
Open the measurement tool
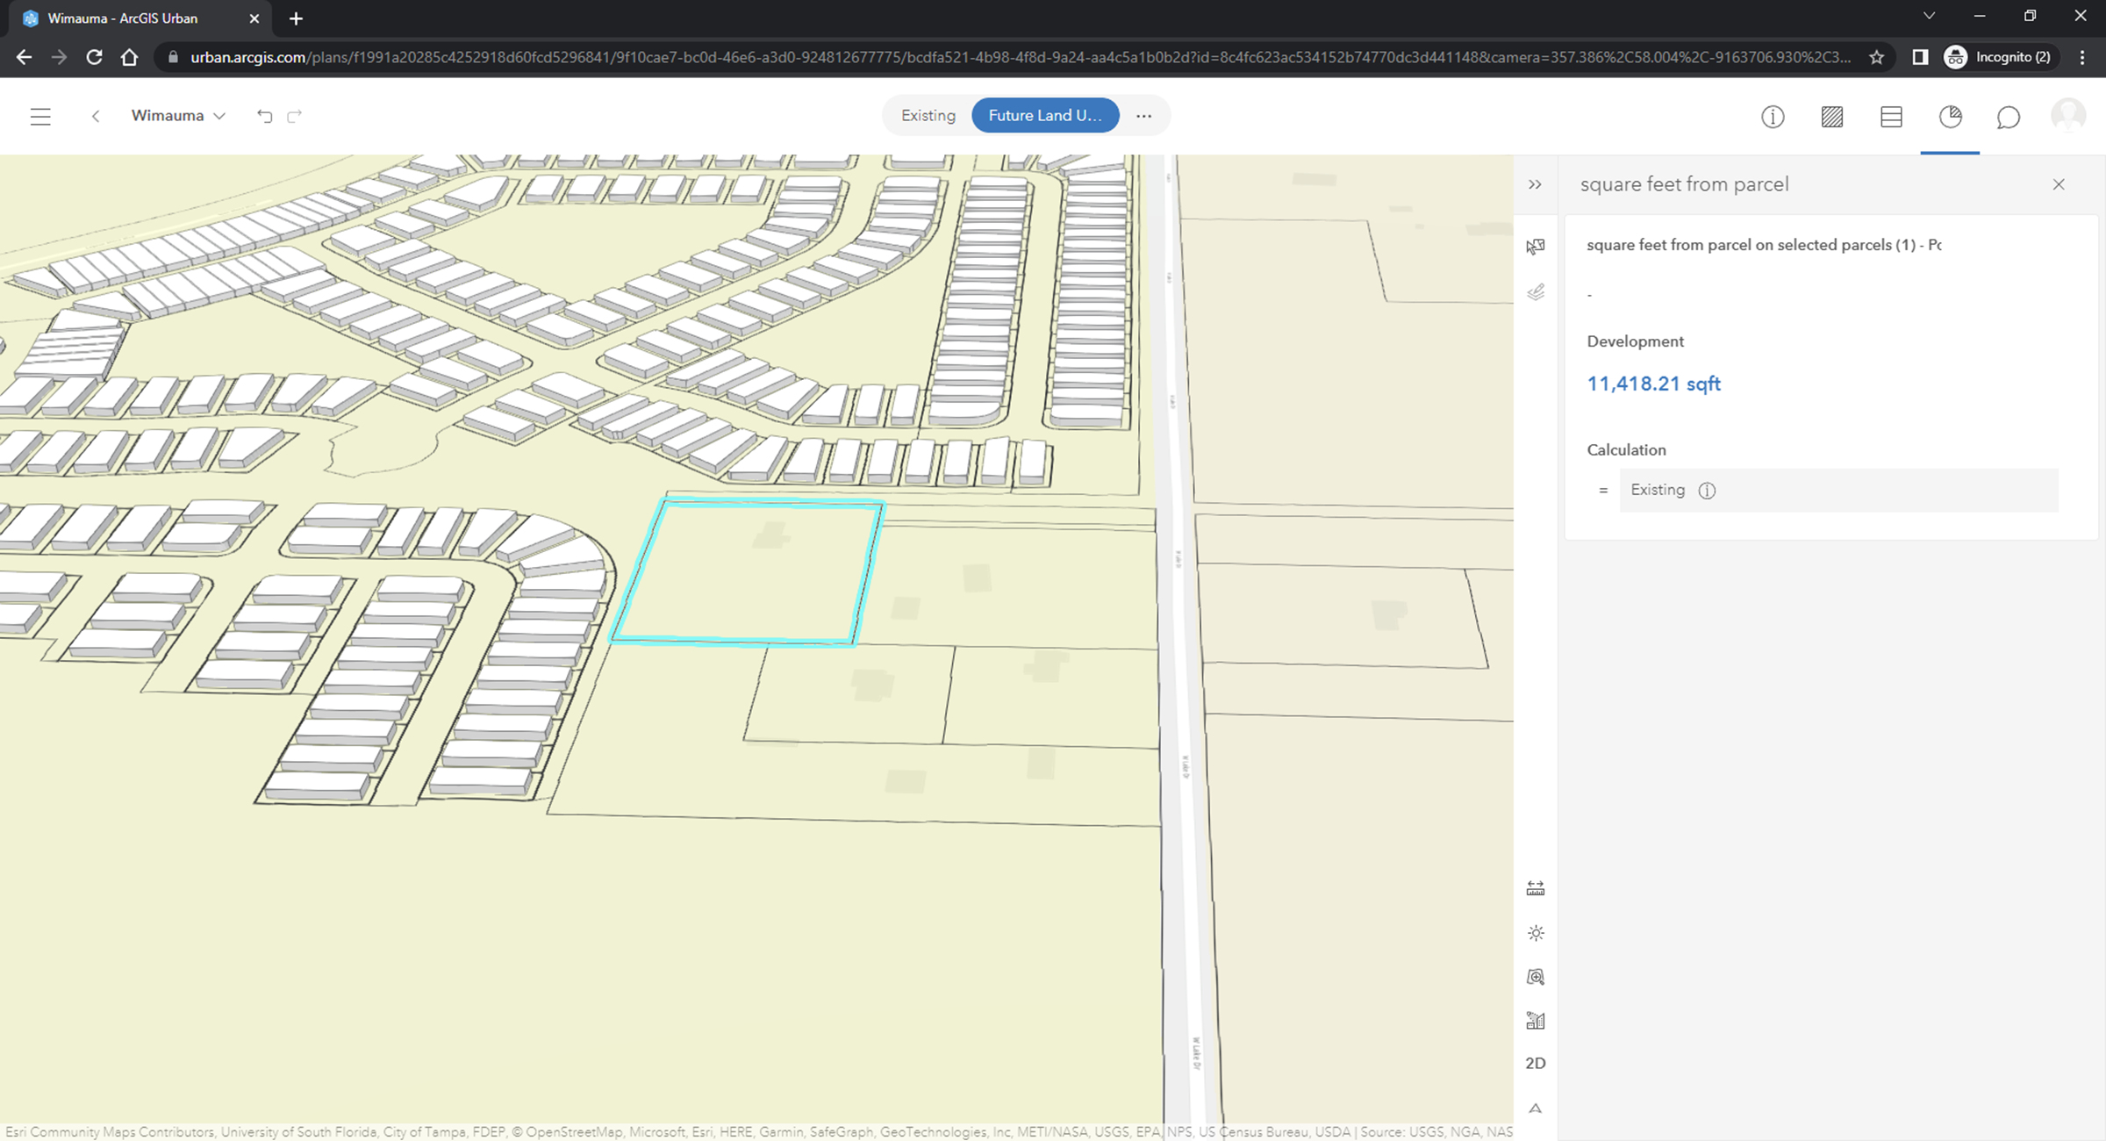pos(1535,886)
